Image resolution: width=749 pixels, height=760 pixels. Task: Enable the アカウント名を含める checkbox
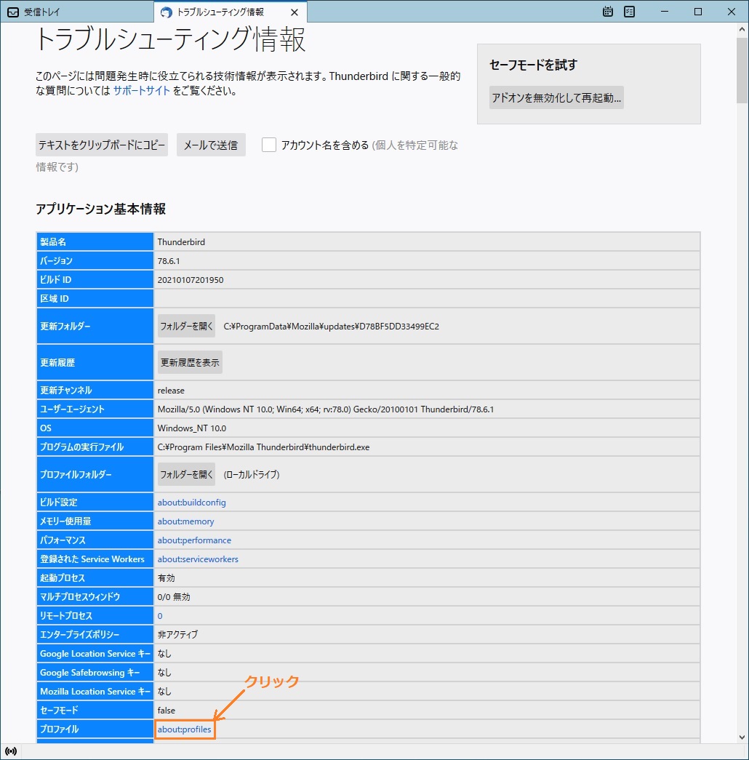269,145
